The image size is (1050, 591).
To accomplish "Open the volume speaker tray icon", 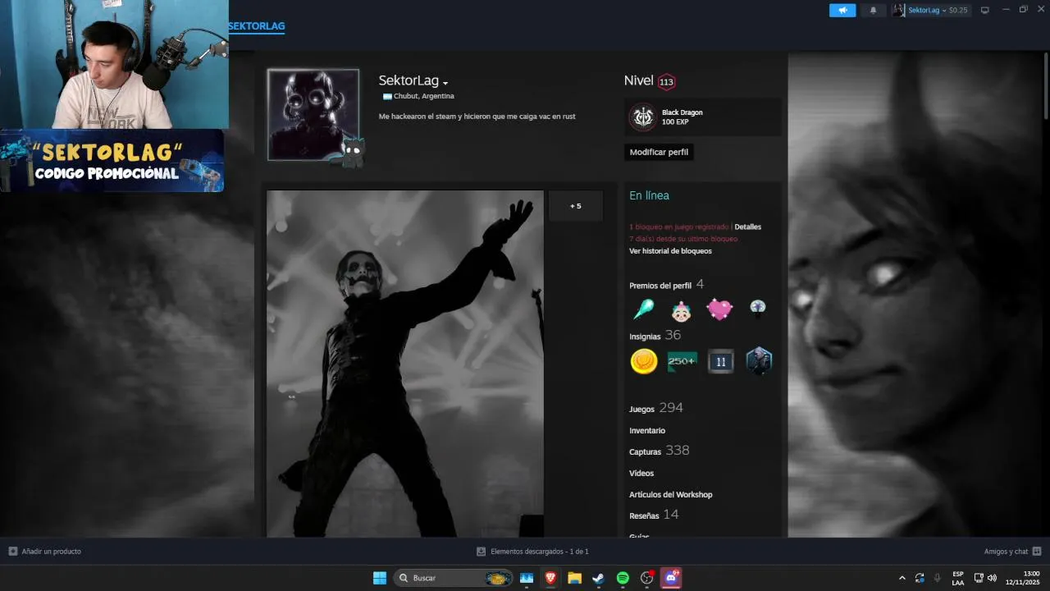I will (992, 578).
